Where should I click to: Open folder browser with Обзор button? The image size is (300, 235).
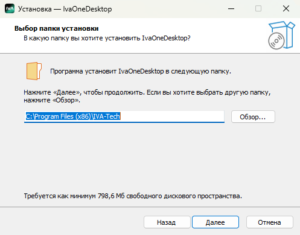253,117
